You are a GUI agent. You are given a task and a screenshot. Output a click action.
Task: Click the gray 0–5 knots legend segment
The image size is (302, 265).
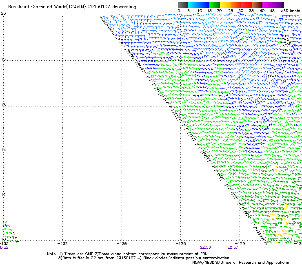(x=183, y=5)
